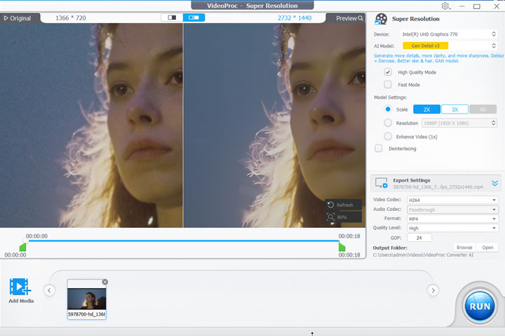The width and height of the screenshot is (505, 336).
Task: Open the 1080P resolution dropdown
Action: pos(459,123)
